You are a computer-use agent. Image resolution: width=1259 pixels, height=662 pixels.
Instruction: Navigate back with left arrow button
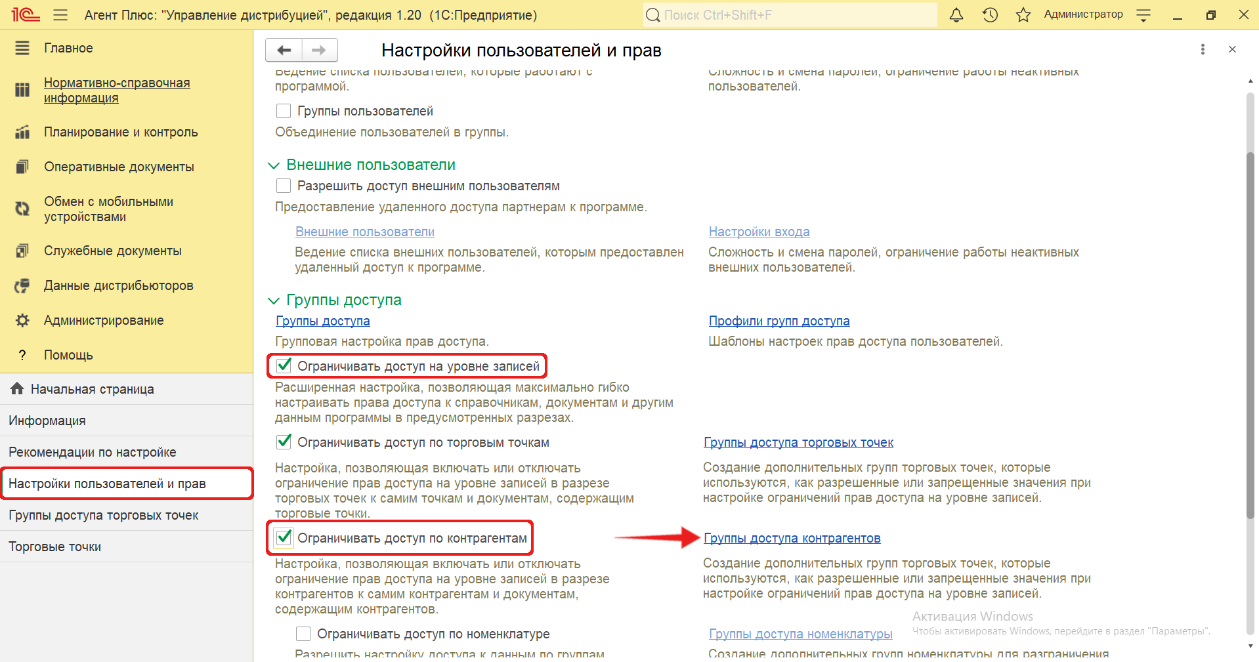[x=284, y=50]
